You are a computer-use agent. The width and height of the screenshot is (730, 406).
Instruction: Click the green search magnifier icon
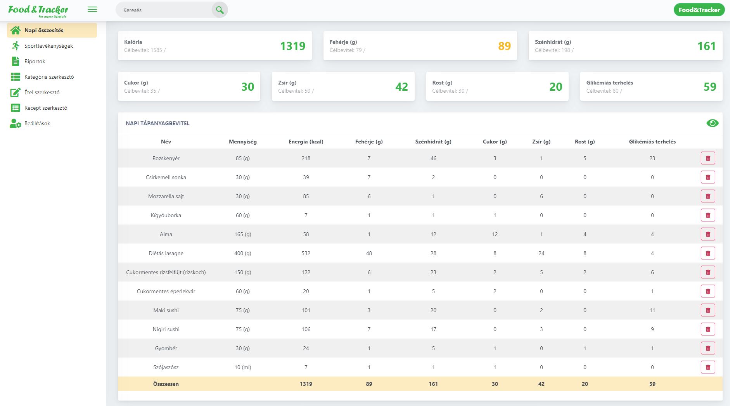pos(220,10)
